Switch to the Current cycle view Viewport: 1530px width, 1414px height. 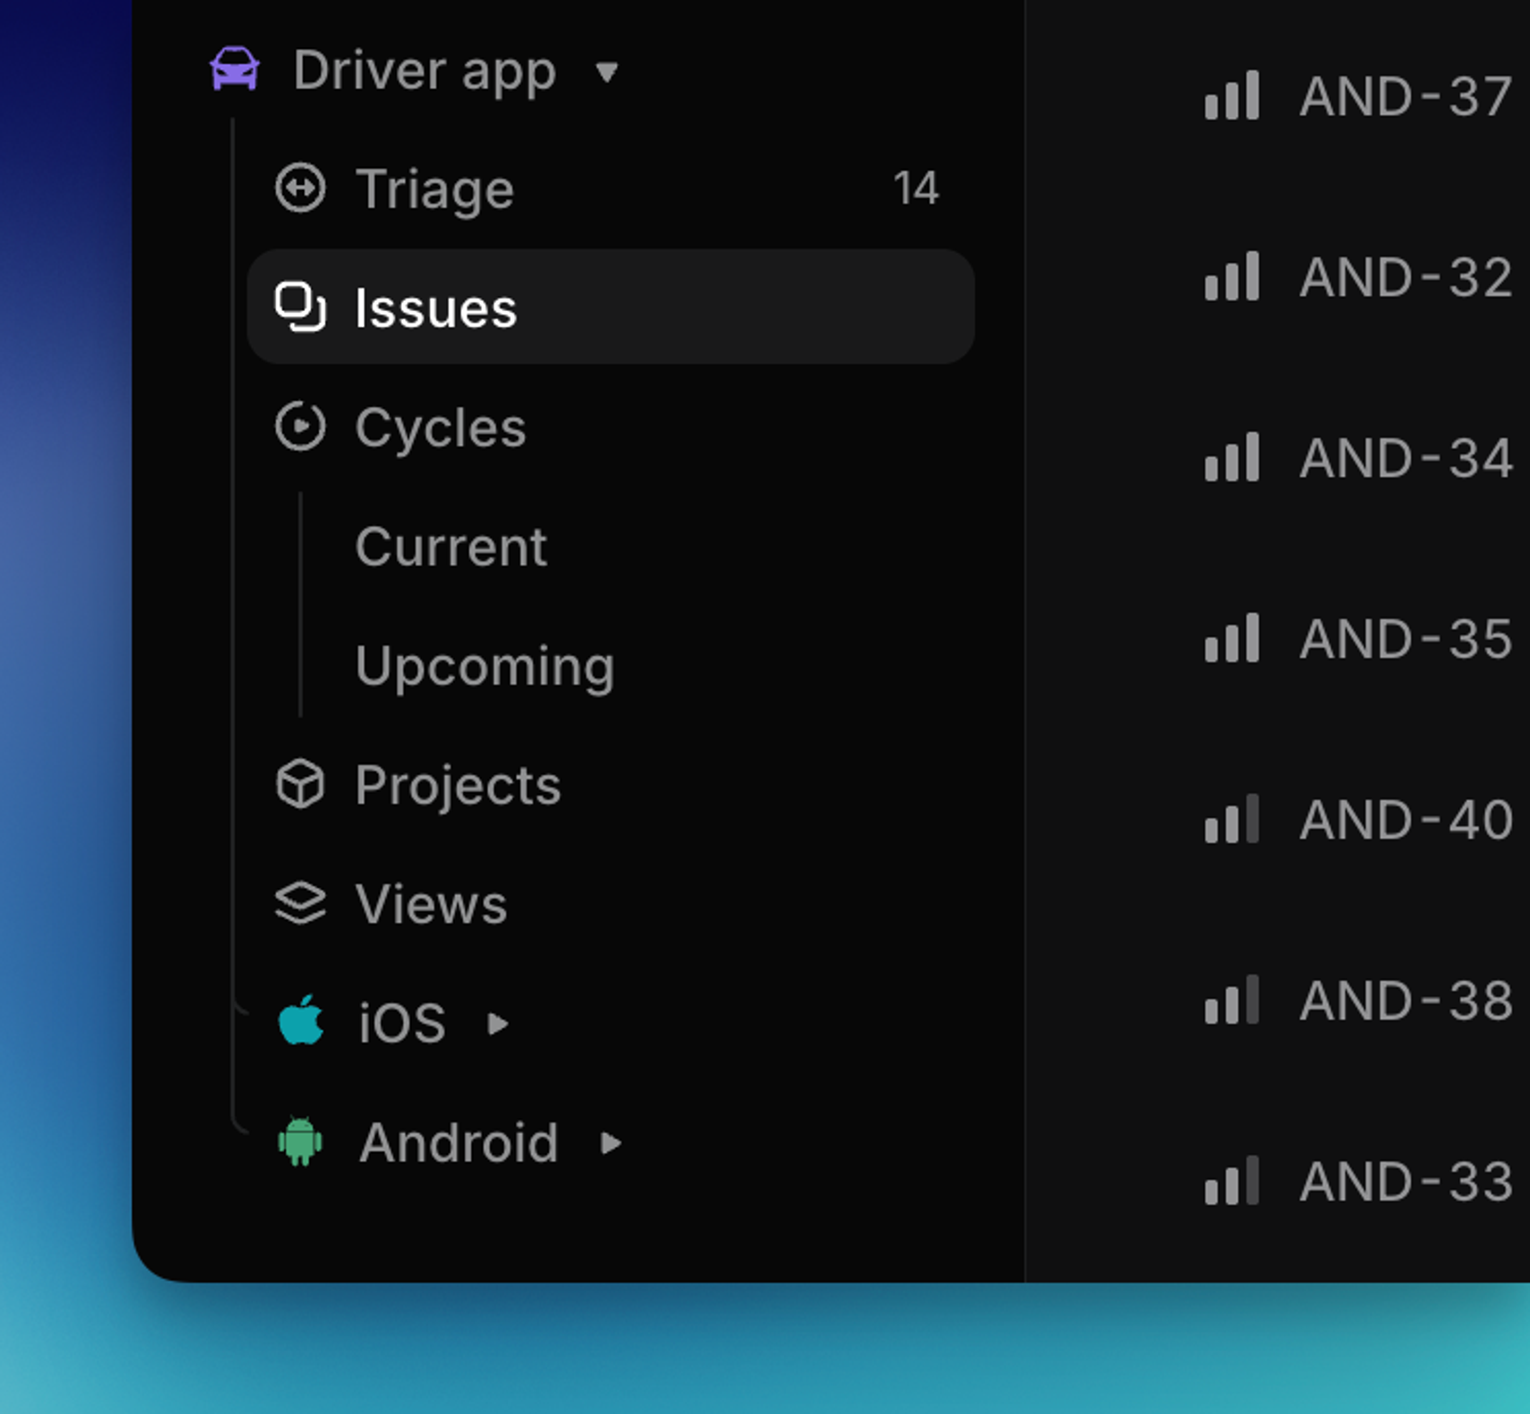(x=452, y=546)
